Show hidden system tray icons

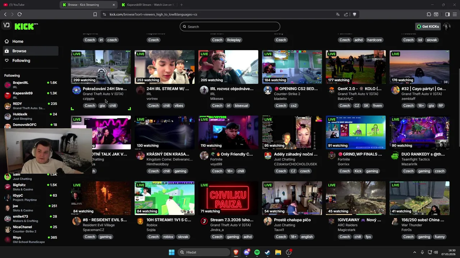tap(414, 252)
